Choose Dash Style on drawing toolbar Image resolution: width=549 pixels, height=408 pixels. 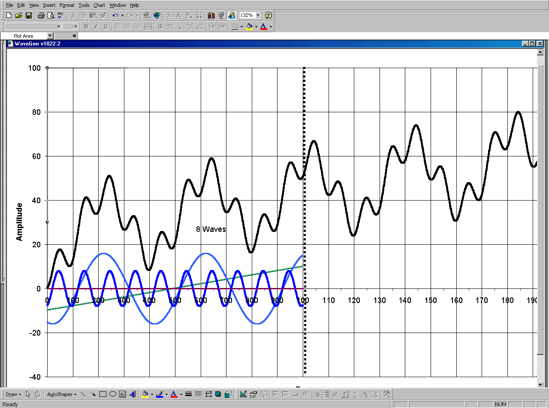[x=198, y=394]
